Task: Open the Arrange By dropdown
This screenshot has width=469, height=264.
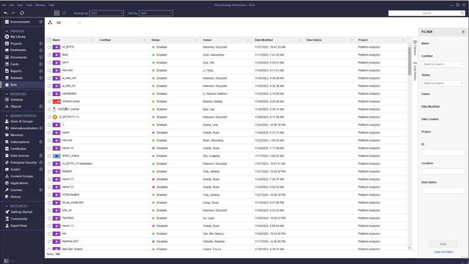Action: point(107,13)
